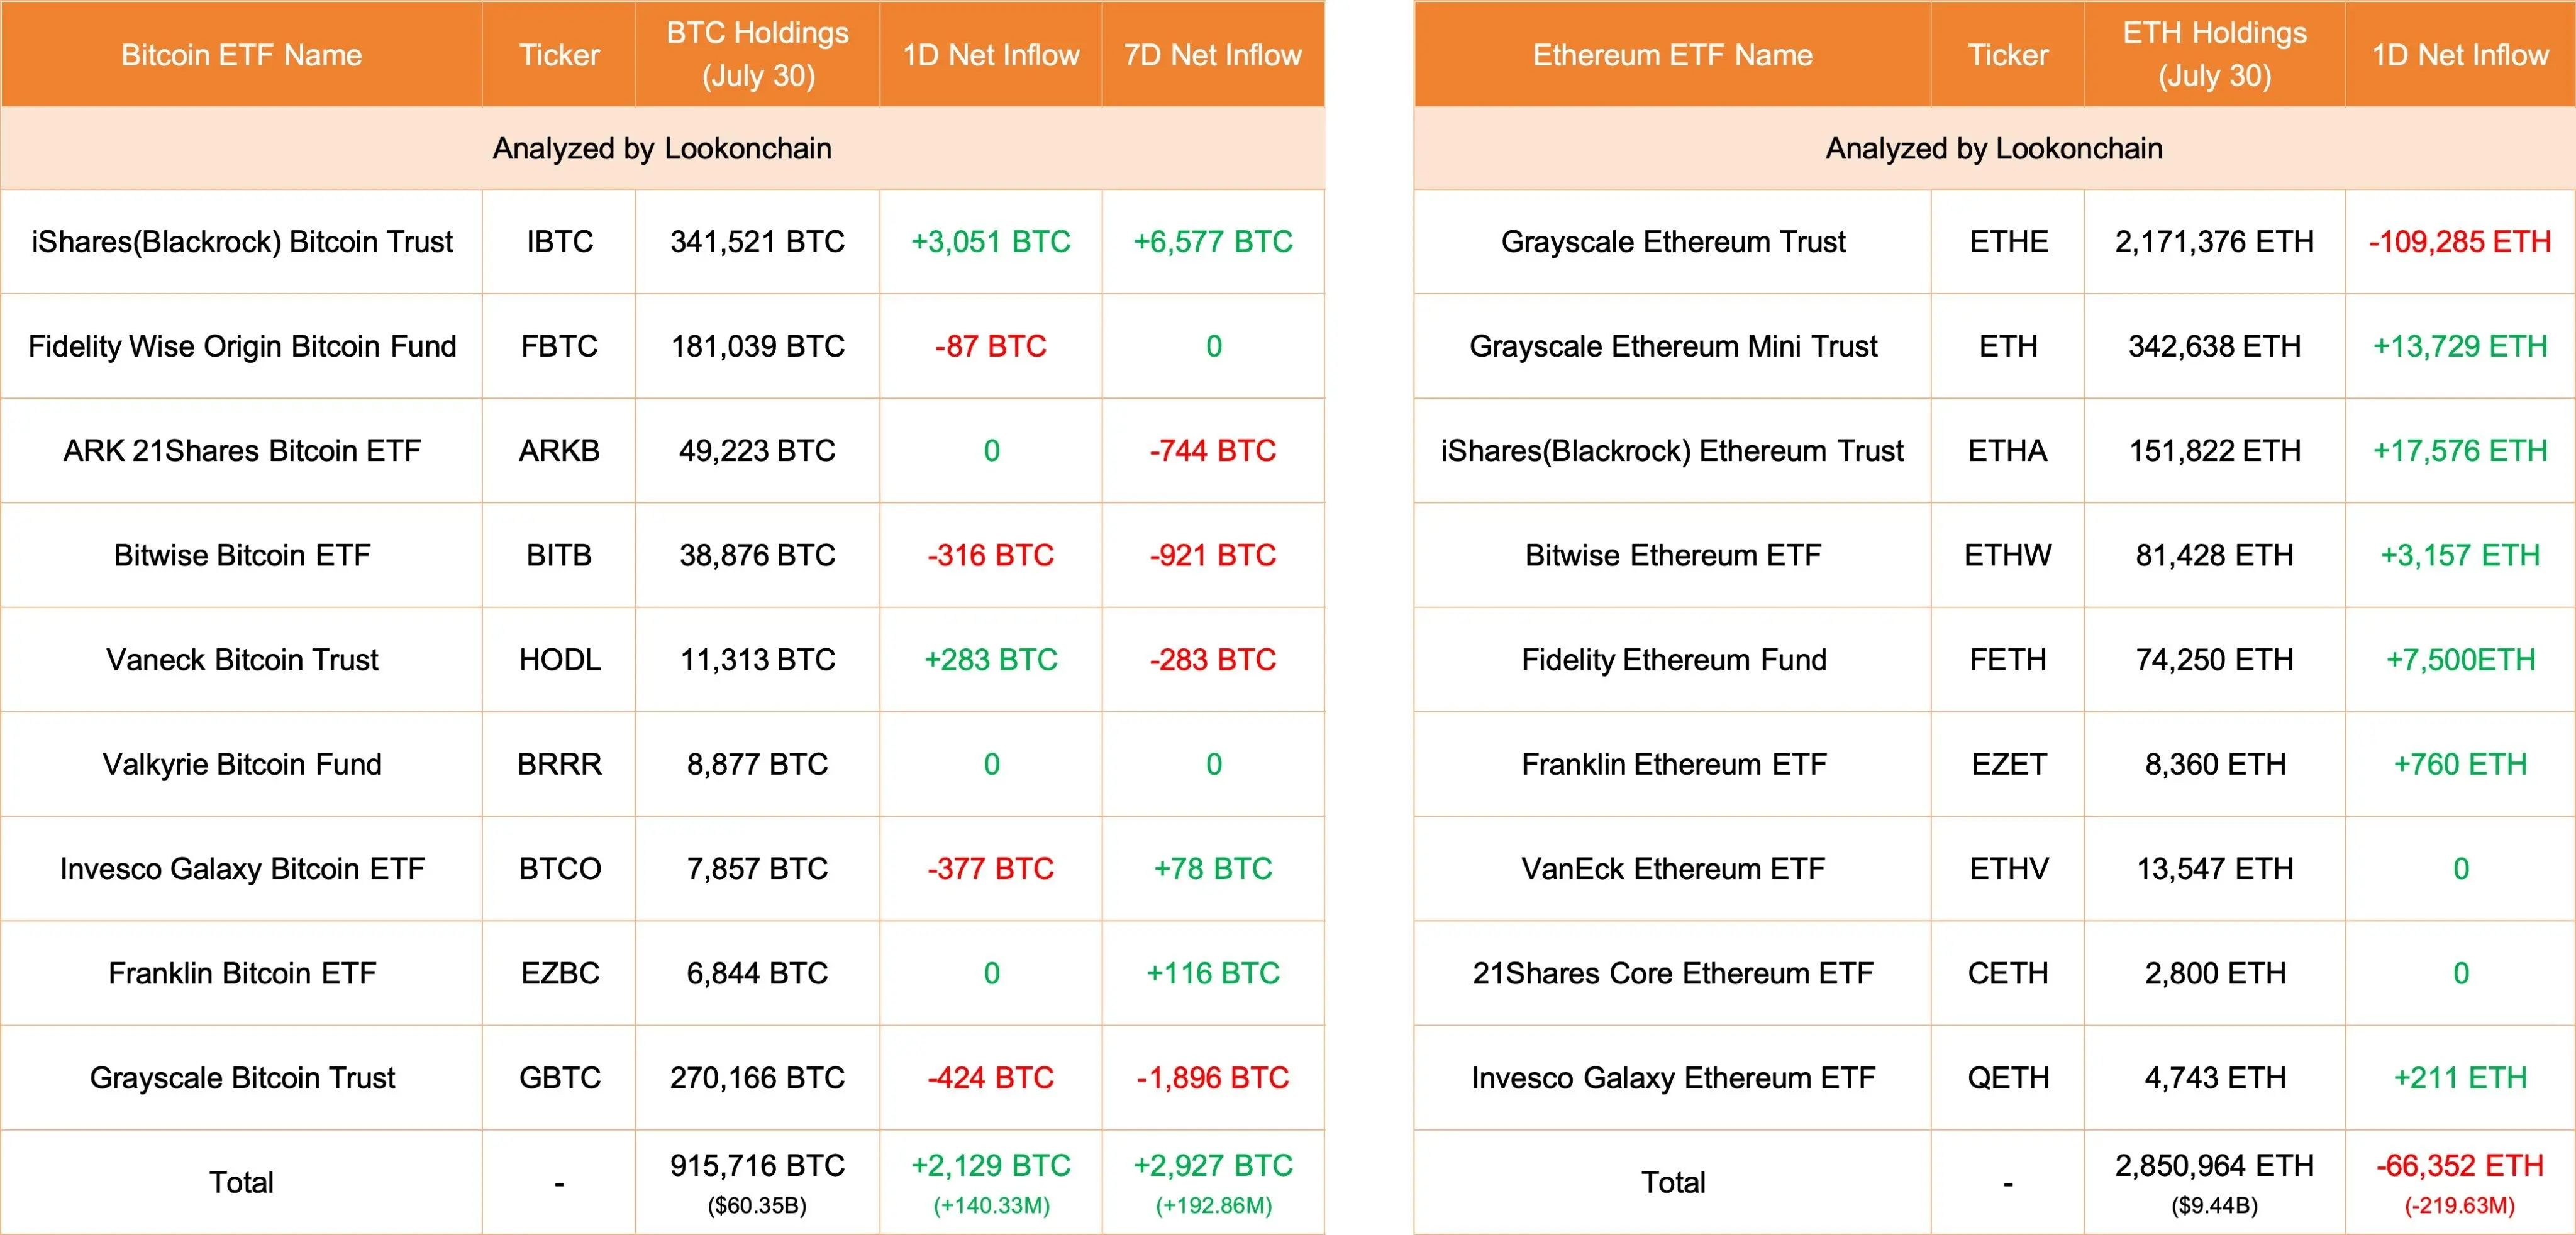Select Grayscale Bitcoin Trust row name

(x=241, y=1078)
